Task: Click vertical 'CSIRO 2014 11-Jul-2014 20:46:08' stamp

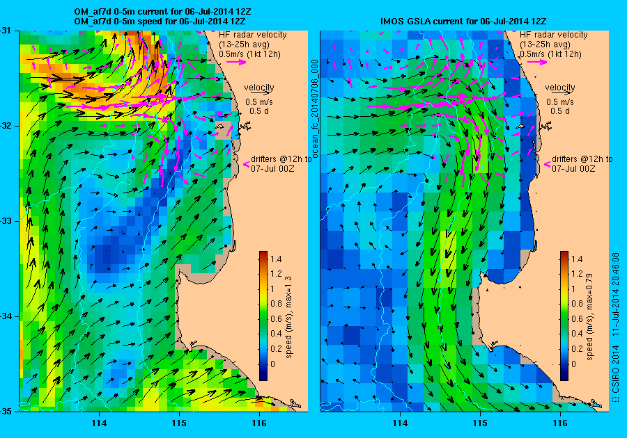Action: (x=616, y=327)
